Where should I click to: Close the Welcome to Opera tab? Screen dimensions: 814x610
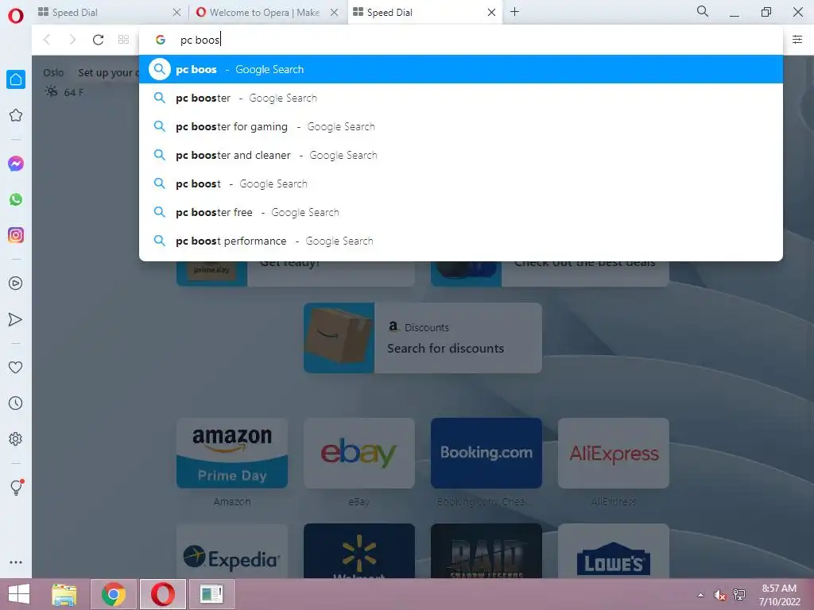[x=335, y=13]
